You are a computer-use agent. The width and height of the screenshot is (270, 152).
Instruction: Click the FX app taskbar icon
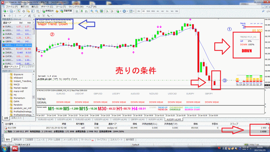(15, 149)
